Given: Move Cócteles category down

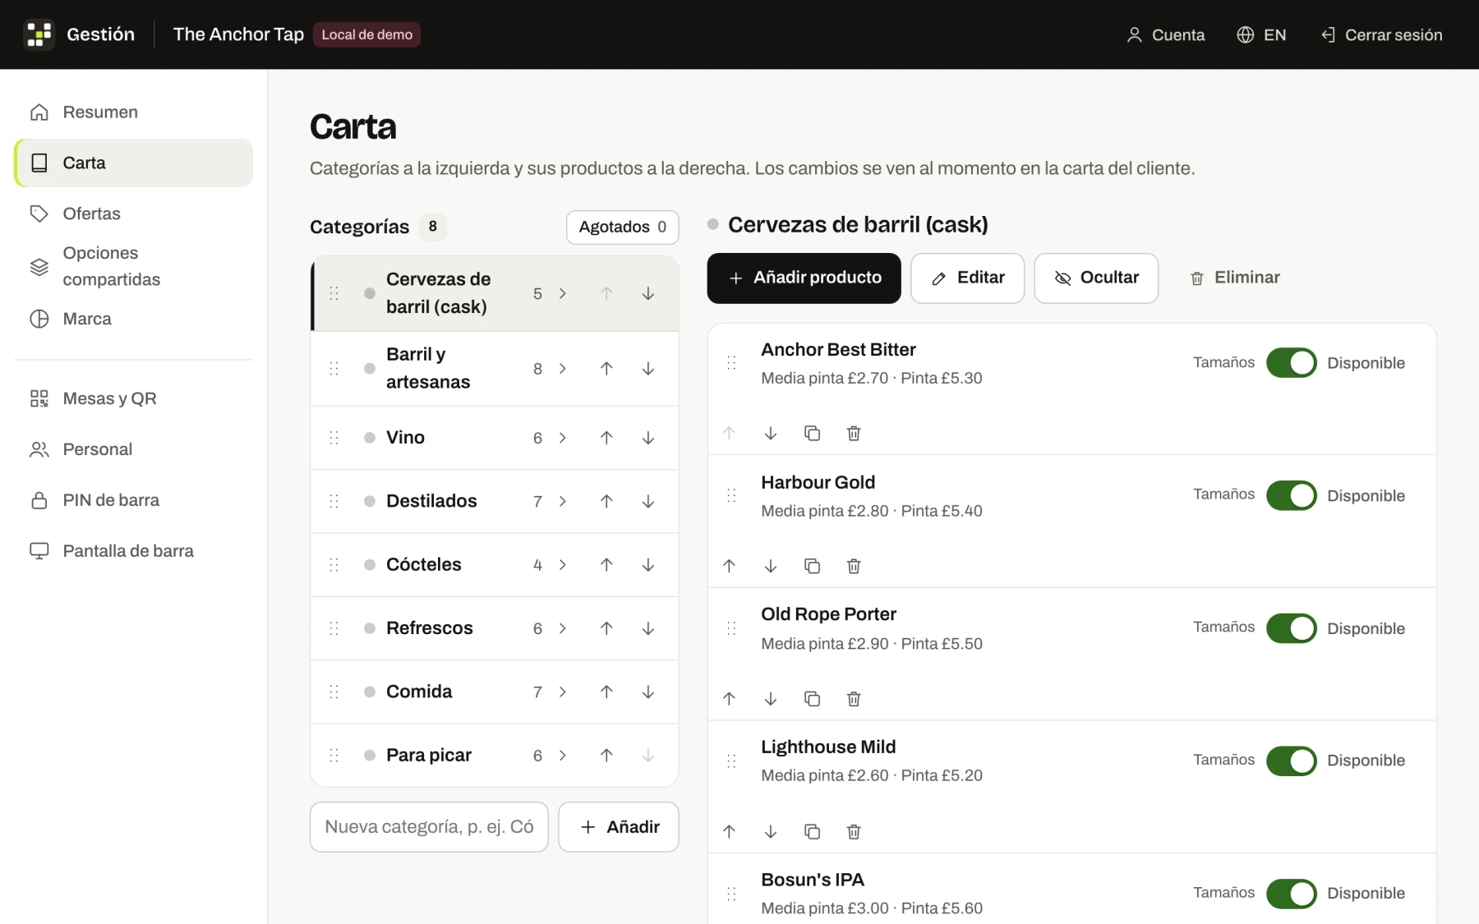Looking at the screenshot, I should (648, 565).
